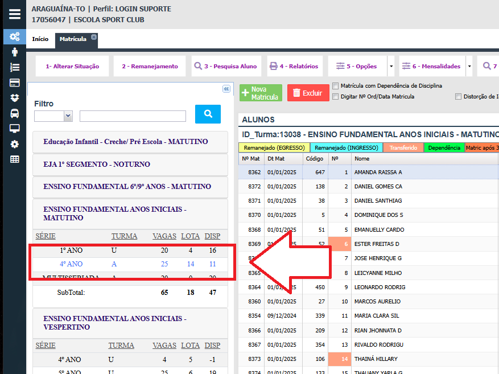Sort by VAGAS header in MATUTINO table
499x374 pixels.
(164, 236)
